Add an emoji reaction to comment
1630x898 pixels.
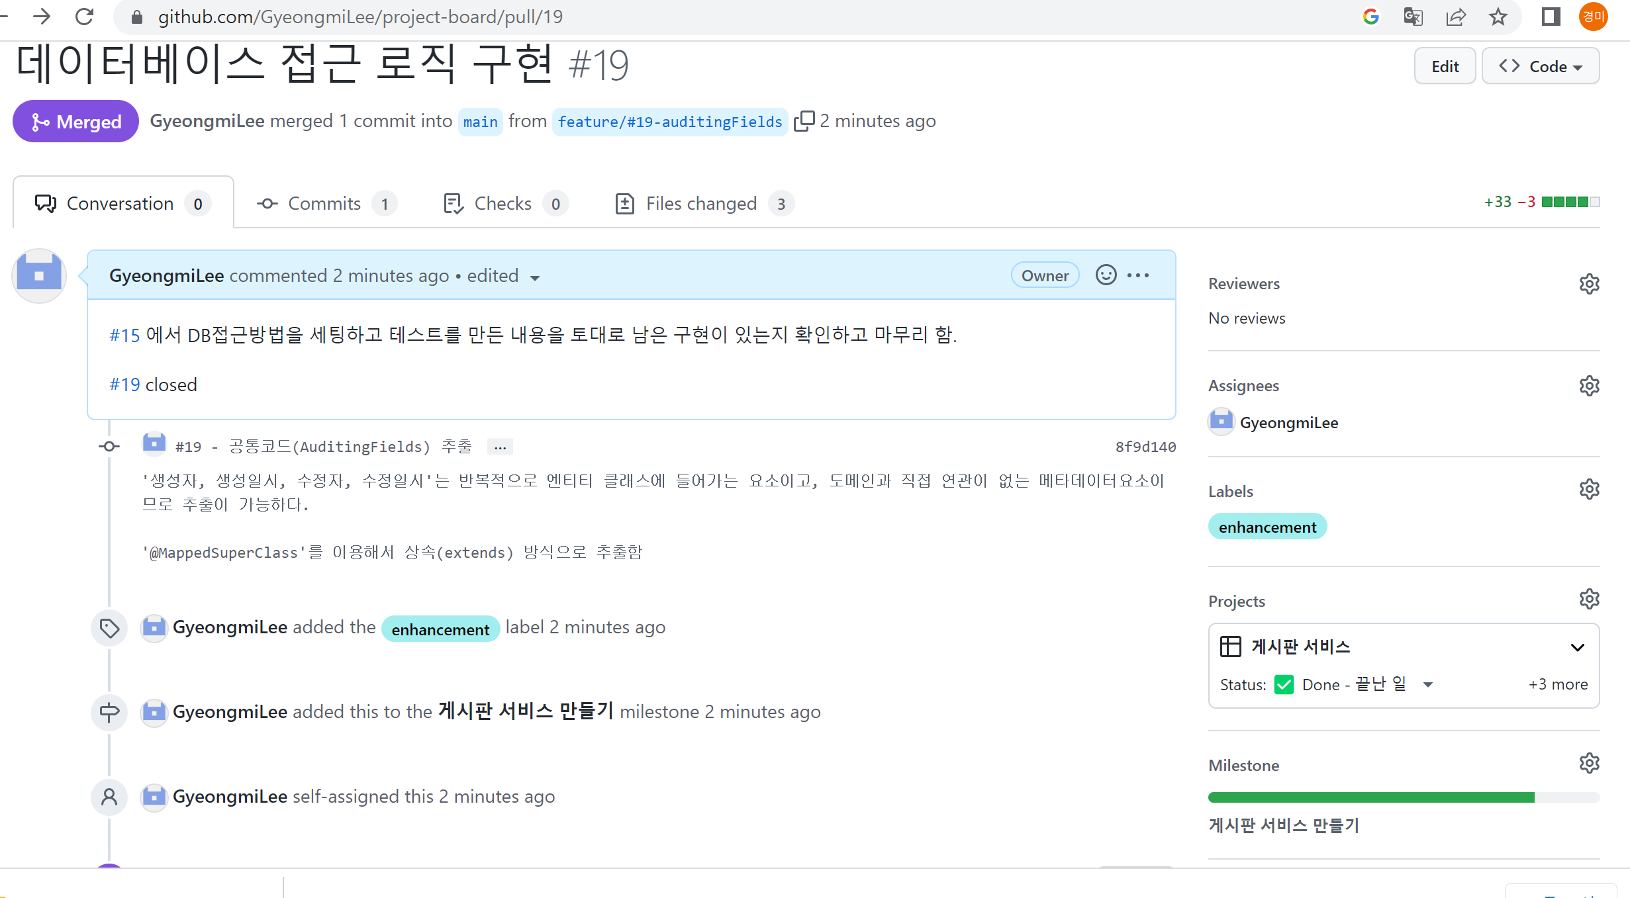pyautogui.click(x=1106, y=275)
